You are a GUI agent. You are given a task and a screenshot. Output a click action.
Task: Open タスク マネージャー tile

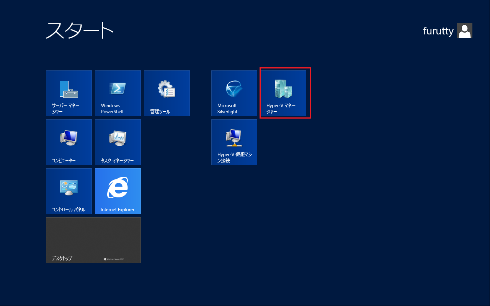118,142
